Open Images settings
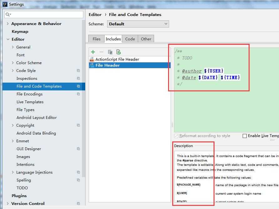The image size is (279, 209). click(23, 156)
